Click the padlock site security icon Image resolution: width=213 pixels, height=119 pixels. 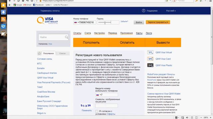(x=40, y=1)
